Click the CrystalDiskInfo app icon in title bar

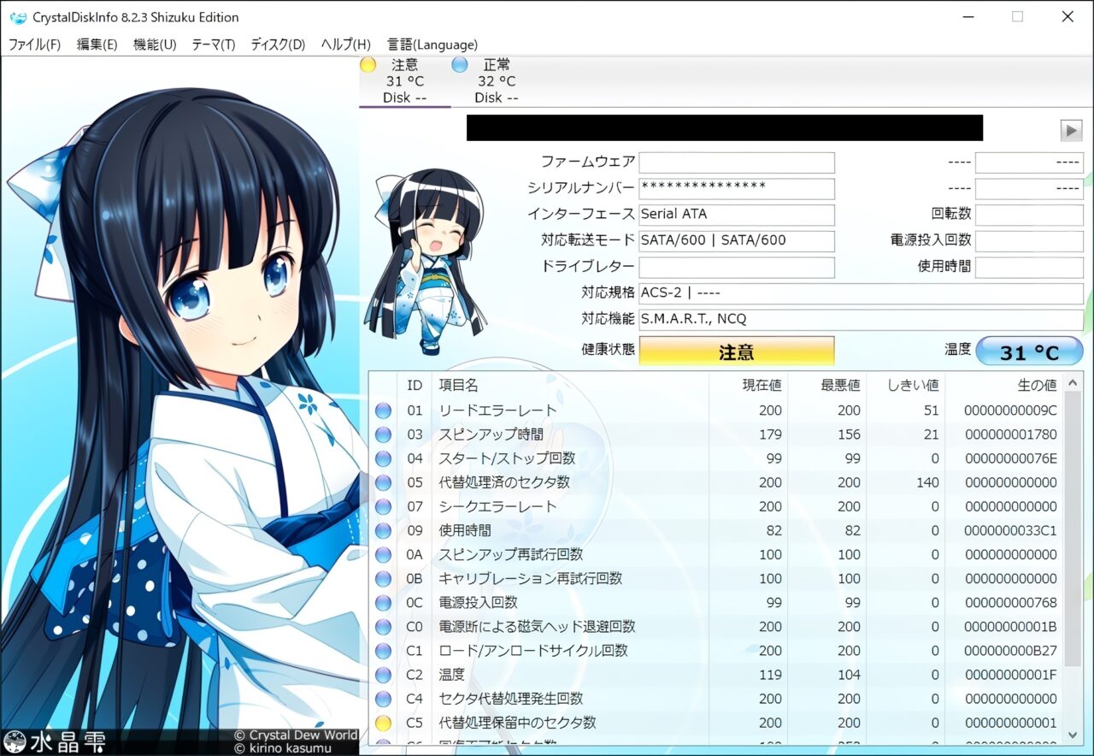(18, 17)
